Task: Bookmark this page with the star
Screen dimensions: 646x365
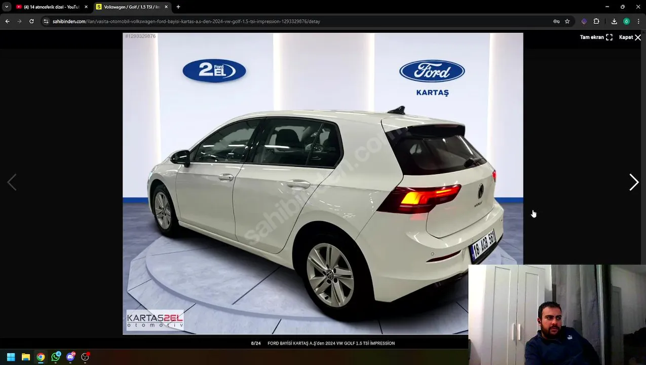Action: 567,21
